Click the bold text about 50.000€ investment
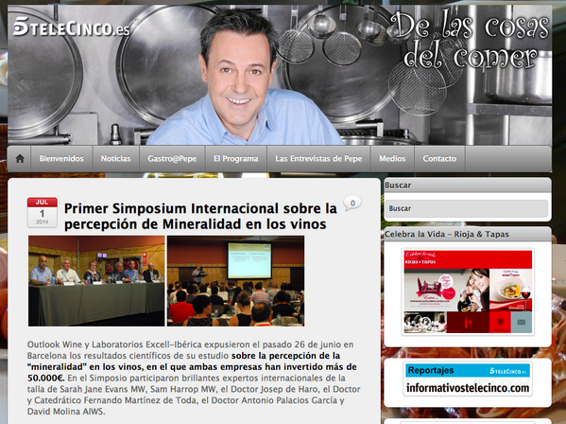Screen dimensions: 566x424 [x=192, y=367]
